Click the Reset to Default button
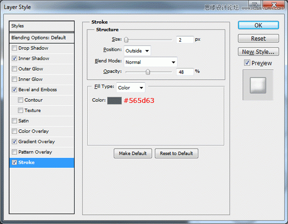The width and height of the screenshot is (288, 224). (176, 153)
